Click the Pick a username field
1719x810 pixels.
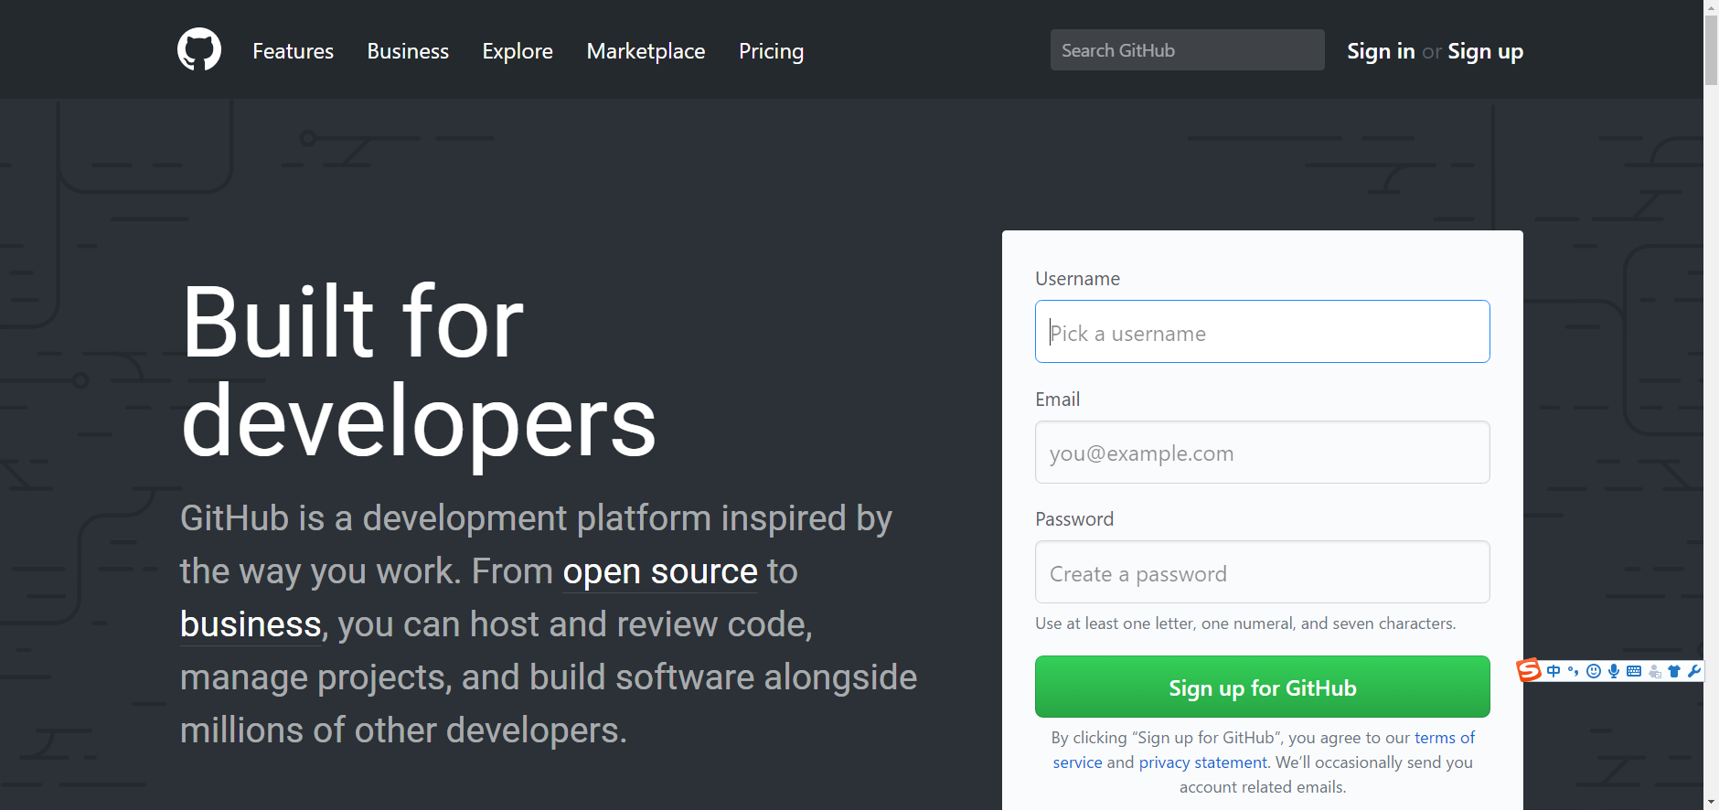pos(1262,332)
